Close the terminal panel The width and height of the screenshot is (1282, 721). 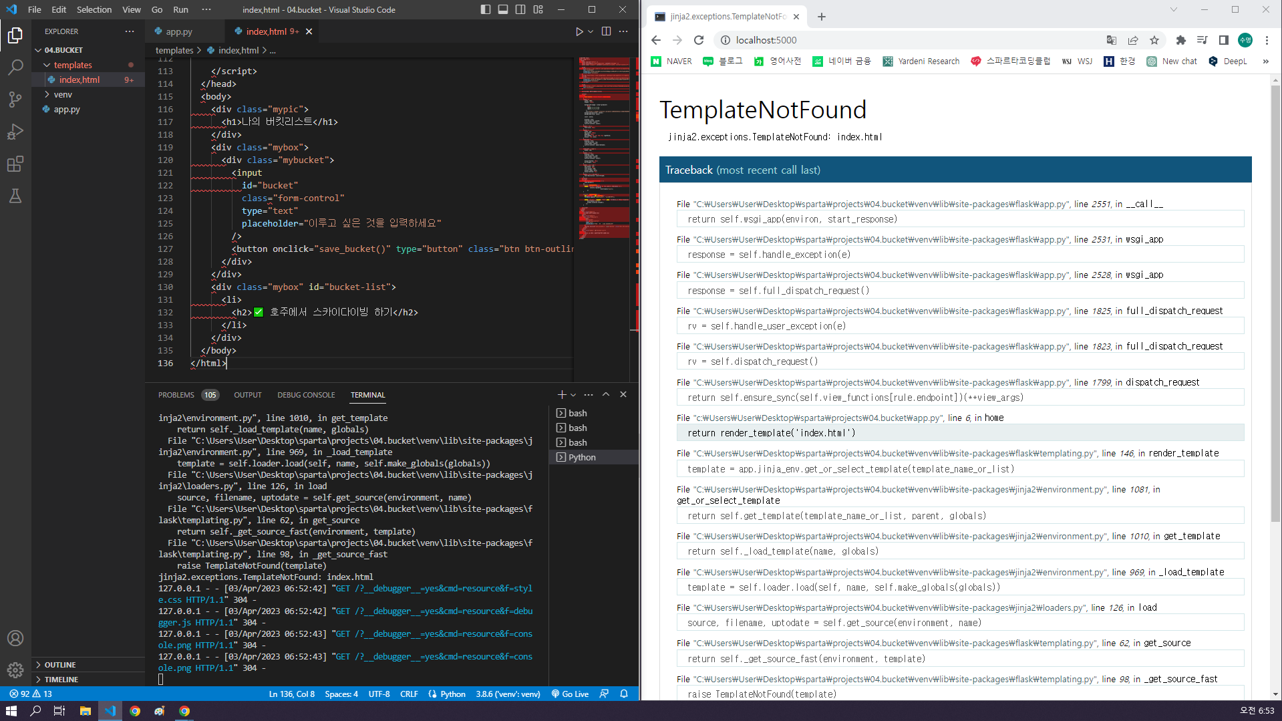click(623, 395)
